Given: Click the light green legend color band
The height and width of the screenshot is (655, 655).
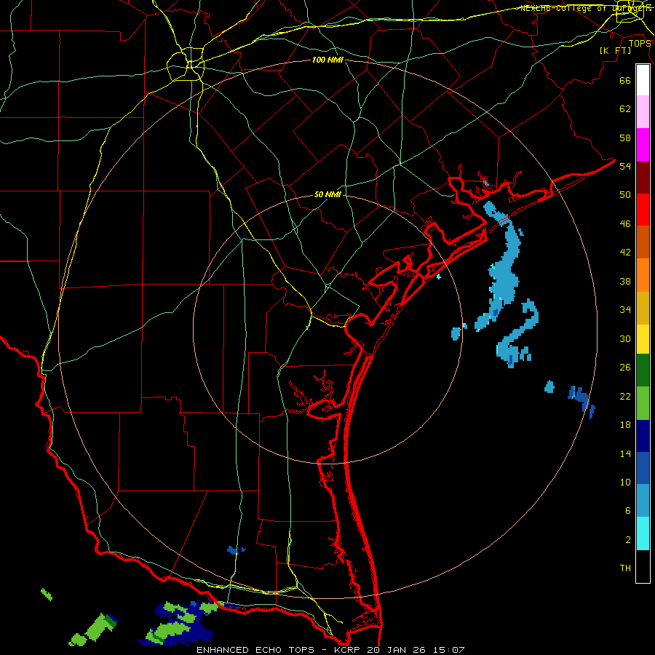Looking at the screenshot, I should point(643,403).
